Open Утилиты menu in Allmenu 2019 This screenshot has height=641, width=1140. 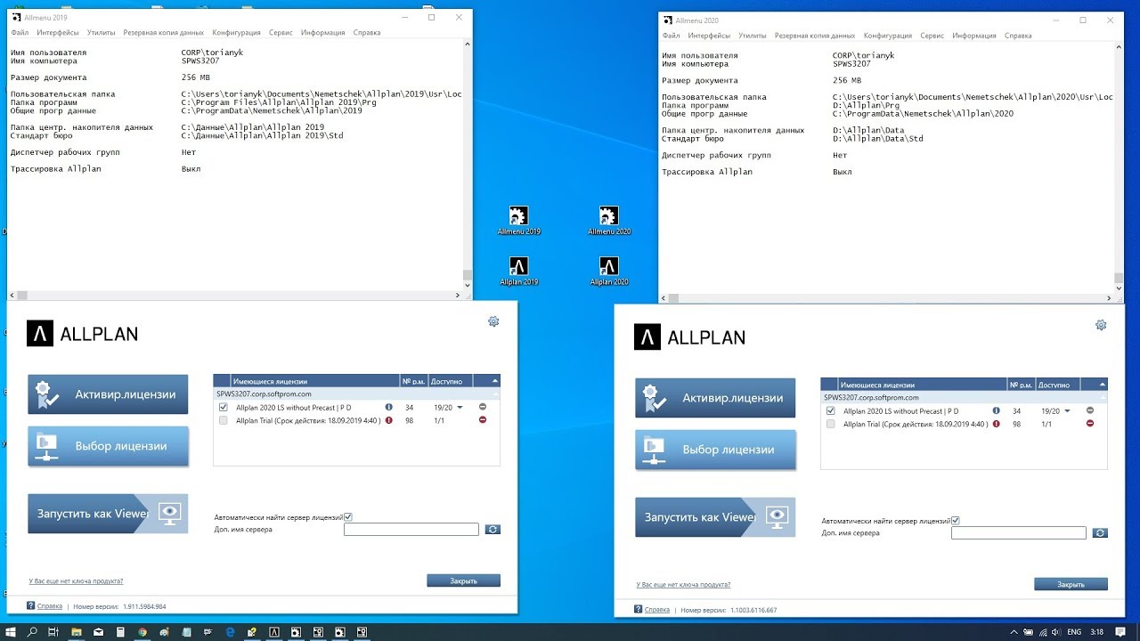(101, 33)
